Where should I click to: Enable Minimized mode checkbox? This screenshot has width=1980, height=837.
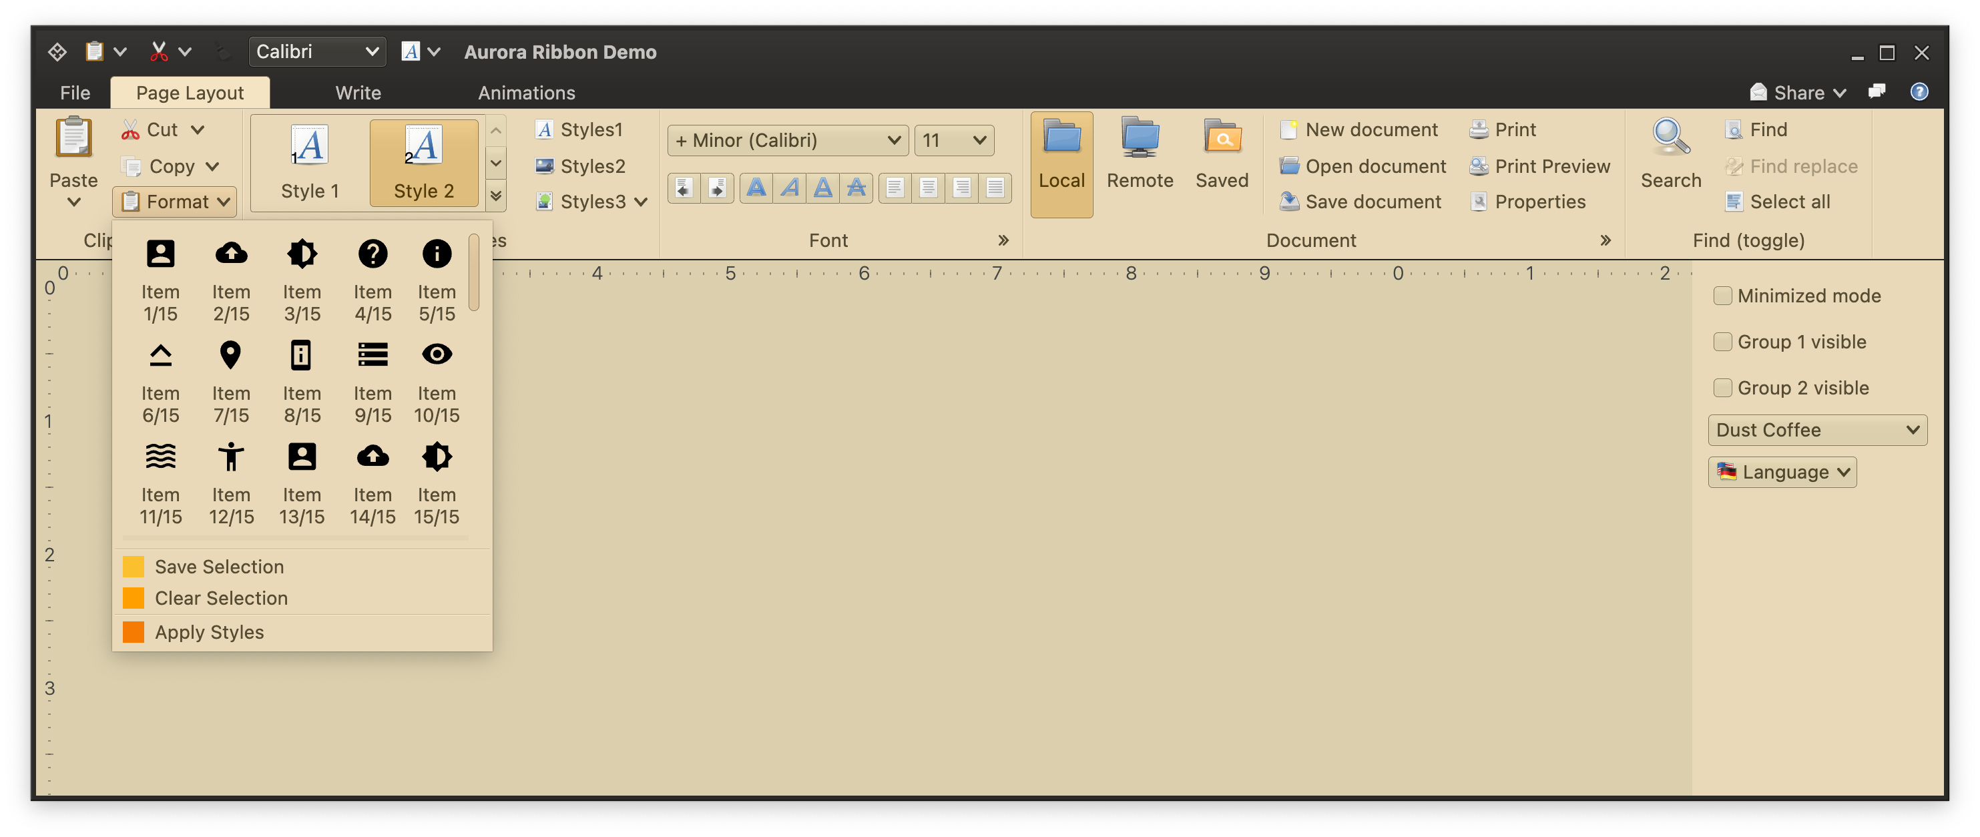tap(1722, 296)
